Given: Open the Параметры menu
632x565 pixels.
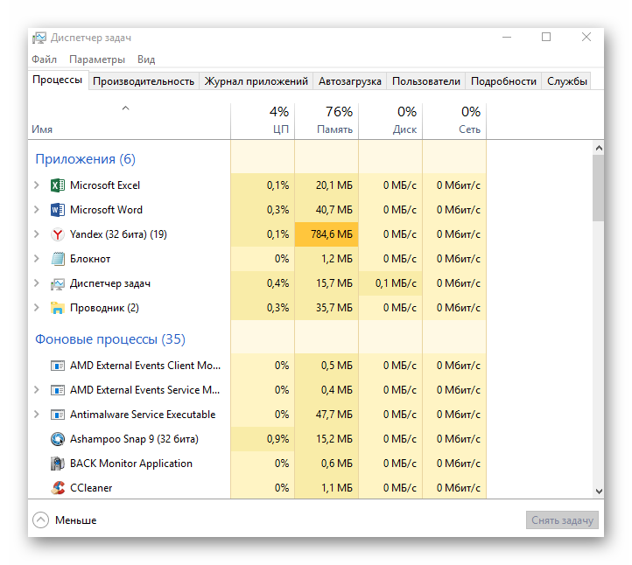Looking at the screenshot, I should (97, 59).
